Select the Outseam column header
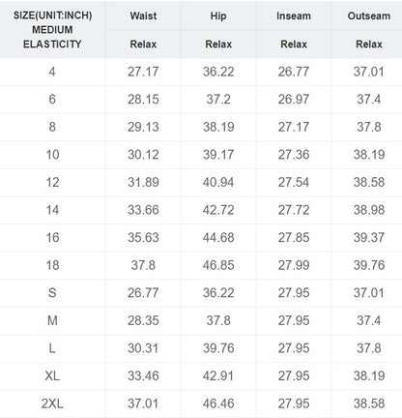The width and height of the screenshot is (402, 418). [369, 15]
